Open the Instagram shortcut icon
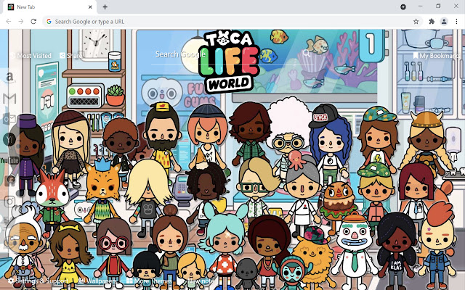 point(9,202)
